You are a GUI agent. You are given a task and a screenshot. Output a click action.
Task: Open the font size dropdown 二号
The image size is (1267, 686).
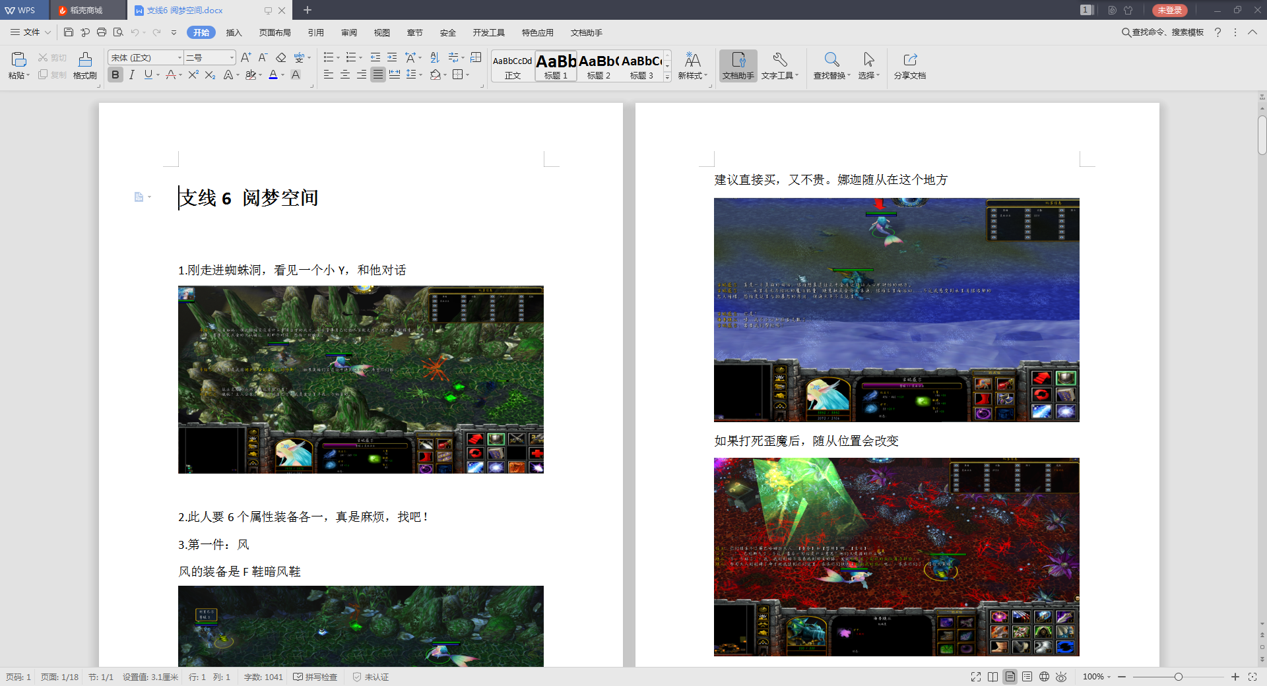coord(210,58)
